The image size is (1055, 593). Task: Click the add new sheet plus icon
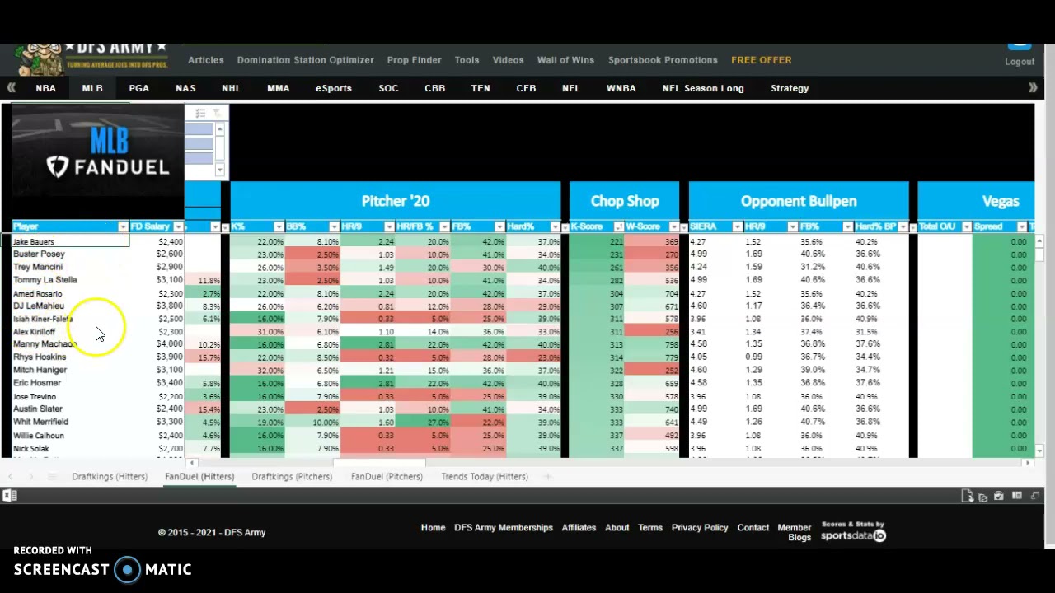pyautogui.click(x=547, y=477)
